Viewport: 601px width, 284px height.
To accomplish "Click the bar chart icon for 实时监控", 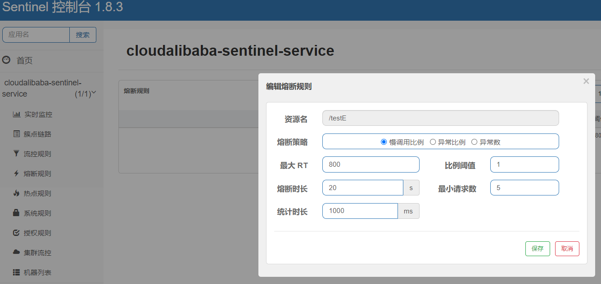I will click(x=17, y=114).
